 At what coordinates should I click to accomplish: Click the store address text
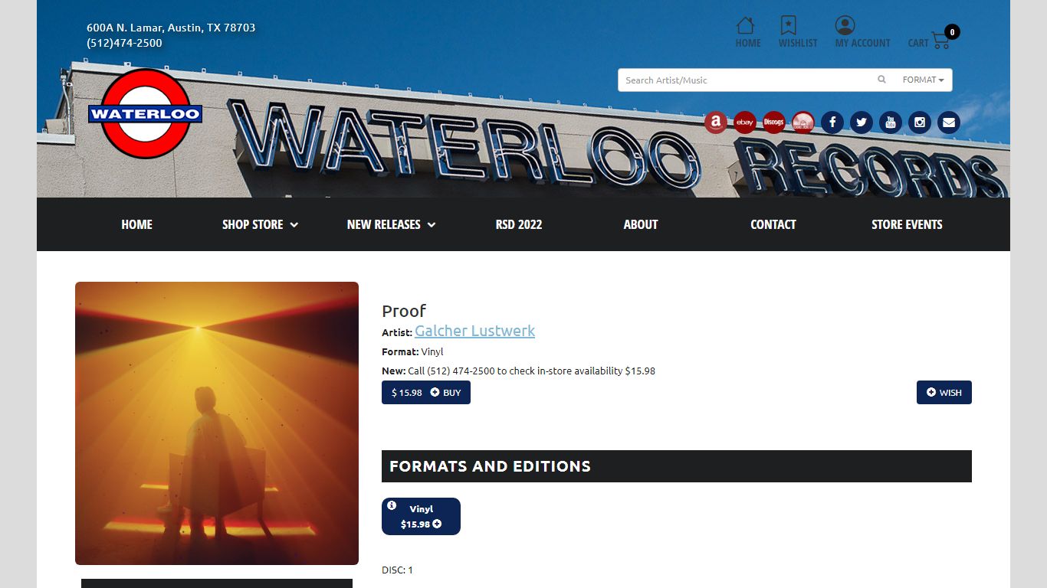point(171,28)
